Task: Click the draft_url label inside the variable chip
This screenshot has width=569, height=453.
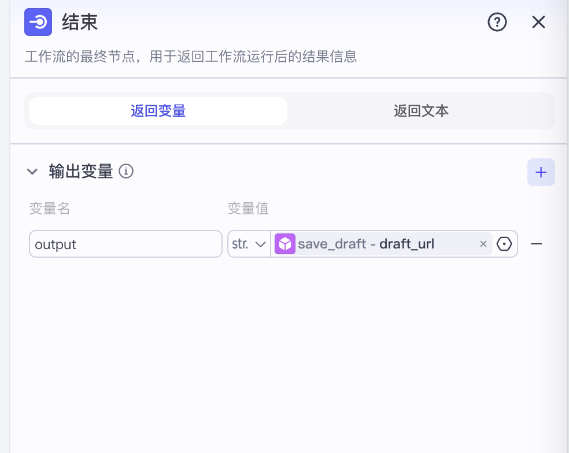Action: [x=407, y=244]
